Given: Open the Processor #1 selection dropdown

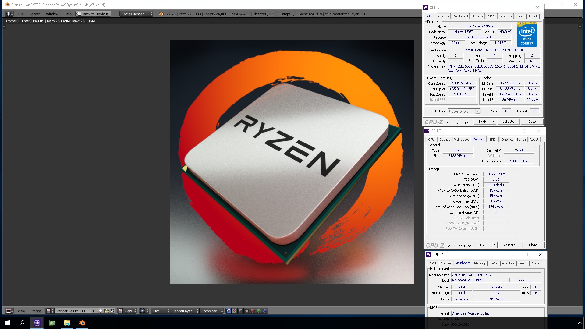Looking at the screenshot, I should point(464,111).
